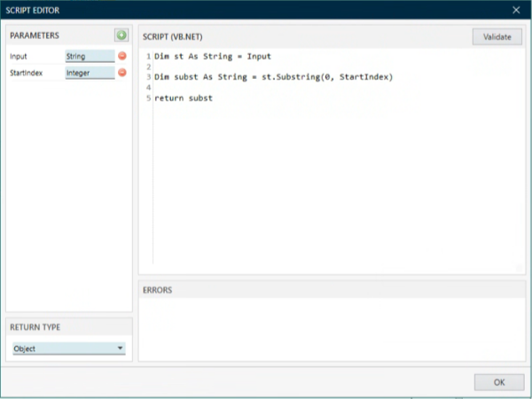Click the SCRIPT (VB.NET) header label

[x=172, y=37]
